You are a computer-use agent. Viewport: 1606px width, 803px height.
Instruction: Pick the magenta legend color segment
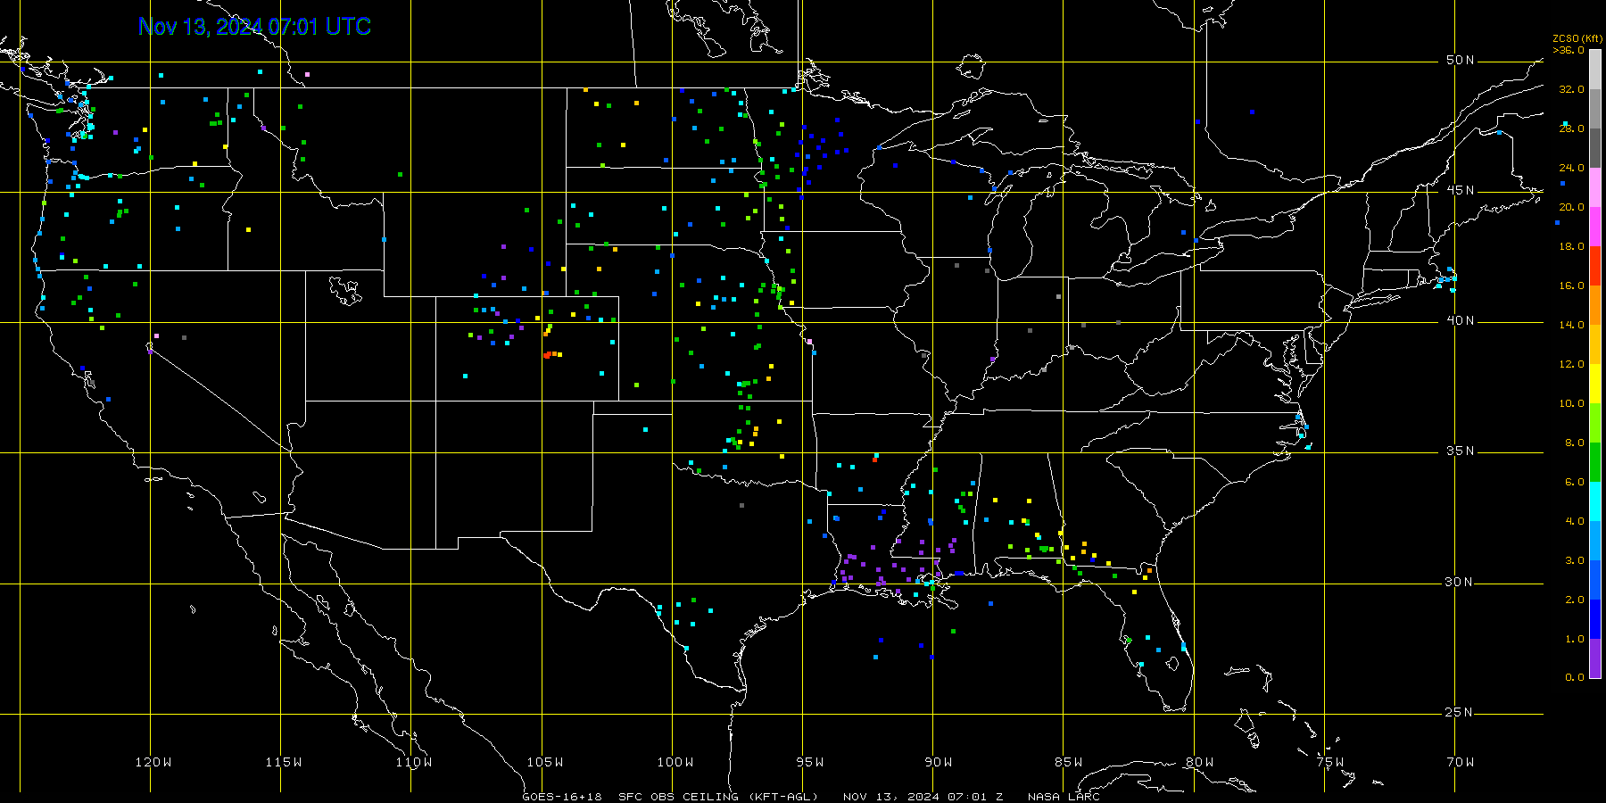pyautogui.click(x=1595, y=227)
